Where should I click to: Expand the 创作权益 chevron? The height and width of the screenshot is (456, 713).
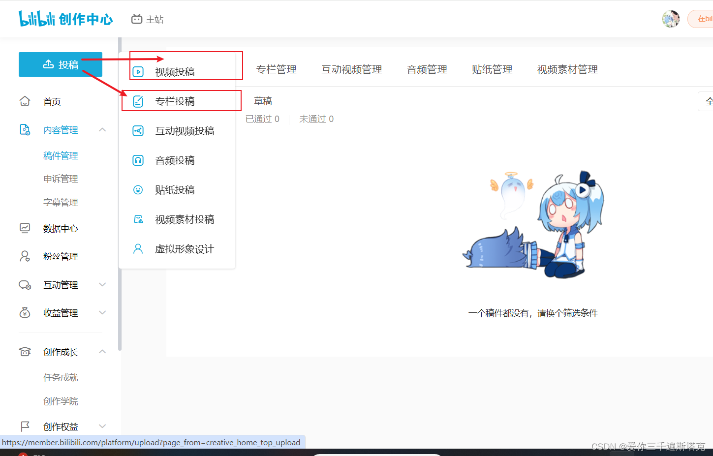[x=102, y=426]
